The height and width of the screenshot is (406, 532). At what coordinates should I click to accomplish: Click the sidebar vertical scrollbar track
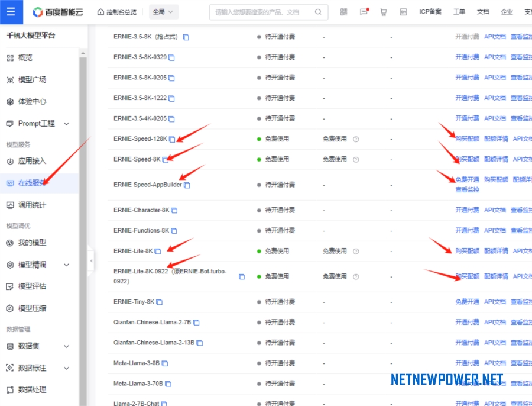[83, 231]
